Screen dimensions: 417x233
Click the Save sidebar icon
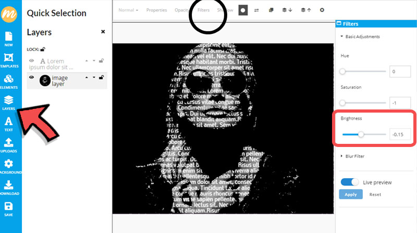point(8,209)
